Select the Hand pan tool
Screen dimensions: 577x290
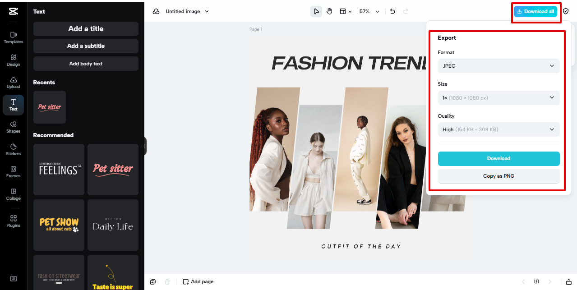point(329,11)
